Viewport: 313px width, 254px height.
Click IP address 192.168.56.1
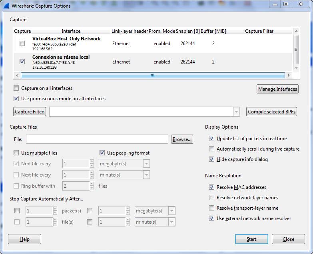[42, 49]
